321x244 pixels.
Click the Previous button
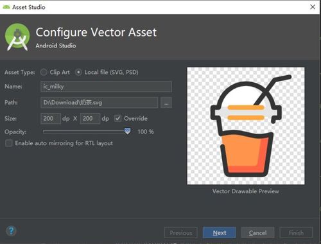click(x=181, y=232)
